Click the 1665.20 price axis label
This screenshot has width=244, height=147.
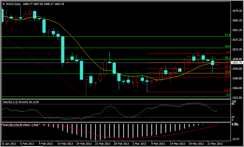[237, 20]
